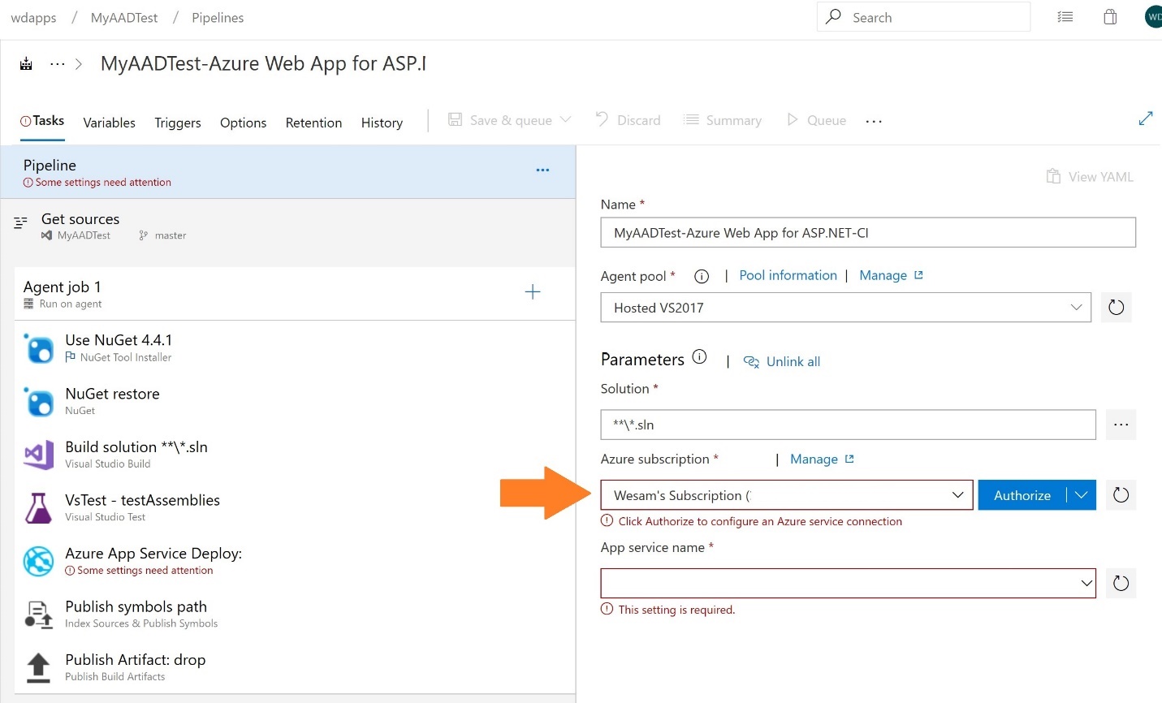Click the build pipeline icon beside breadcrumb
Image resolution: width=1162 pixels, height=703 pixels.
click(26, 63)
